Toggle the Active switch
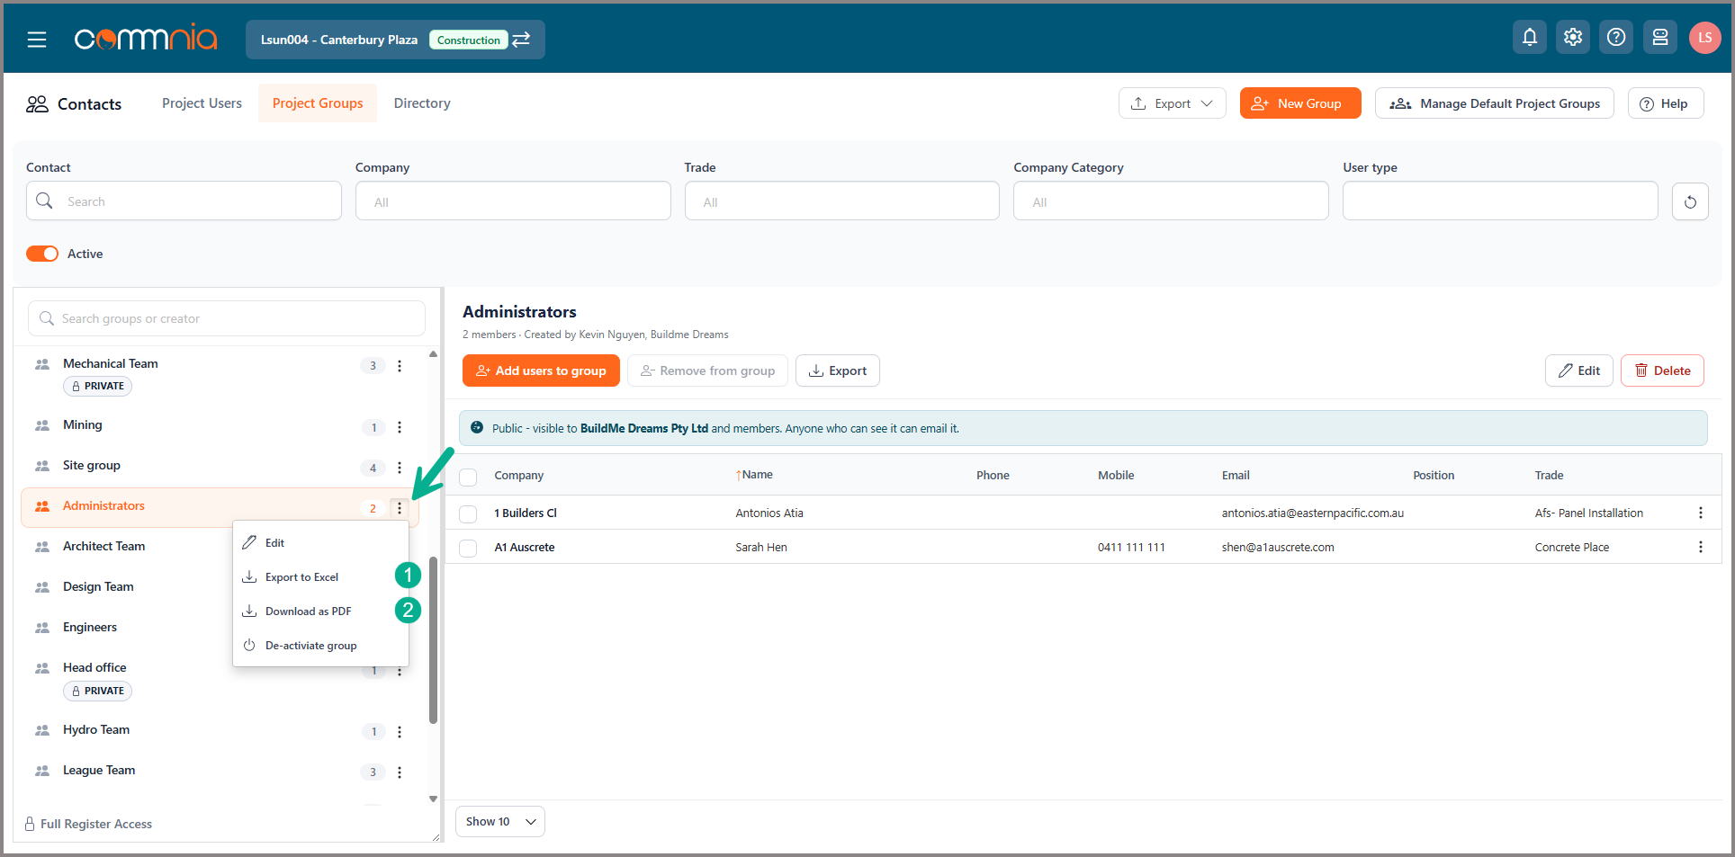This screenshot has width=1735, height=857. 42,254
